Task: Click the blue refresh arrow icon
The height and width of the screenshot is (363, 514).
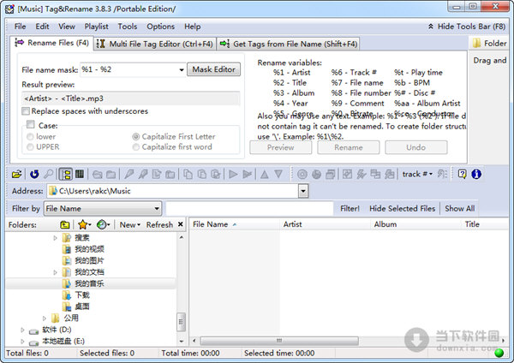Action: coord(34,174)
